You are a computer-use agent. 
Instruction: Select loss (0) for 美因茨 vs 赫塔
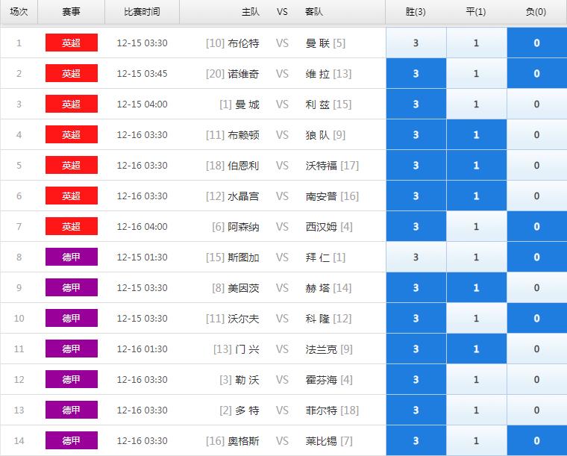tap(536, 288)
